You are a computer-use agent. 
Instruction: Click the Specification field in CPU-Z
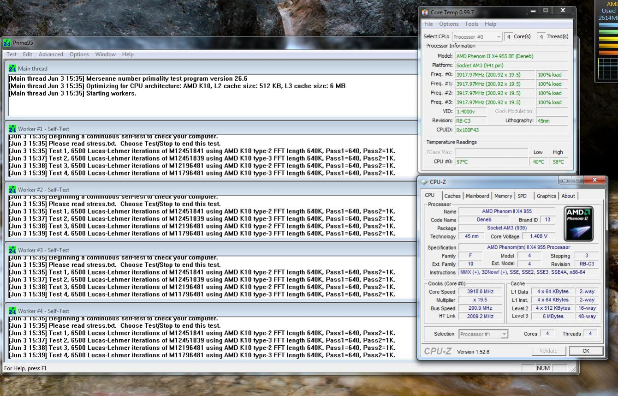coord(529,247)
